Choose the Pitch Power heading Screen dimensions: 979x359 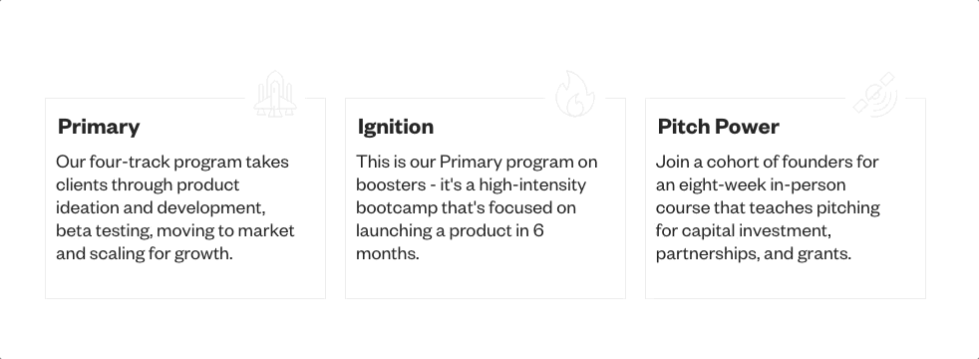(719, 127)
